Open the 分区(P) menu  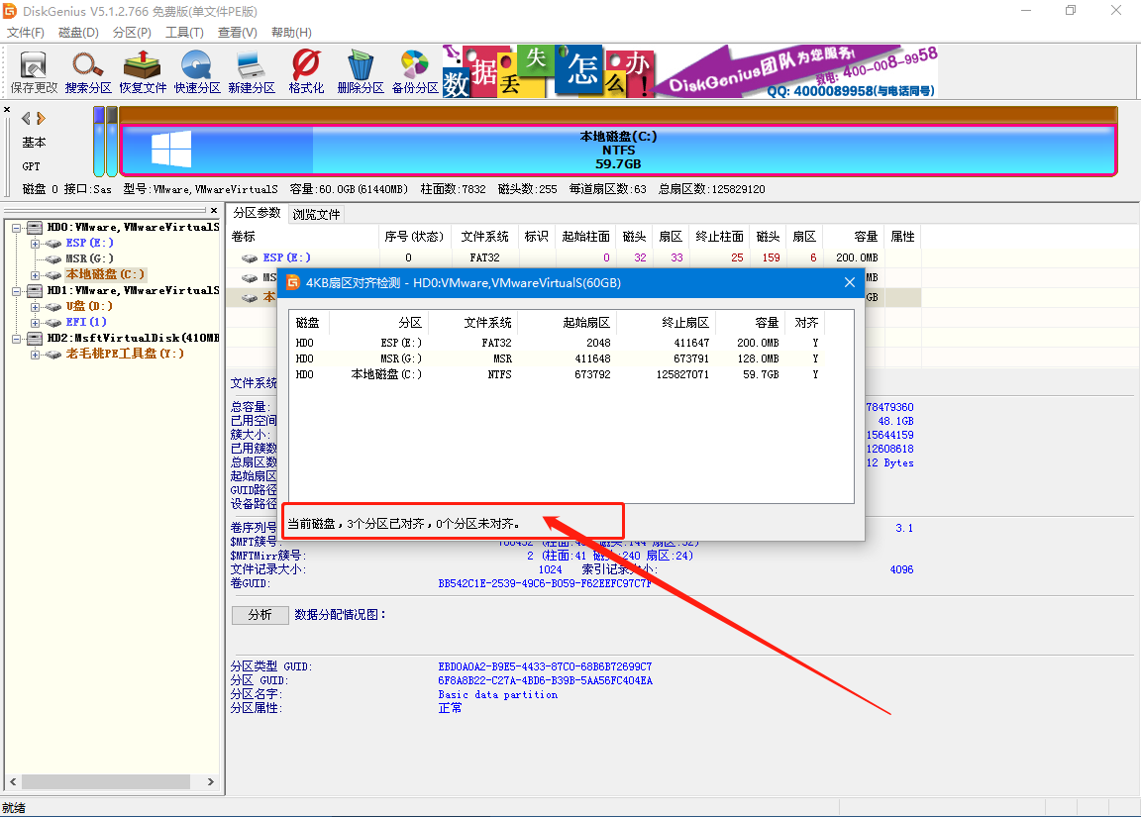(132, 32)
